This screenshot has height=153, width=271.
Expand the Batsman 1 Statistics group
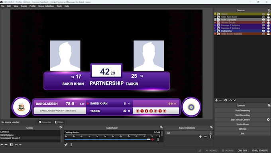tap(215, 25)
